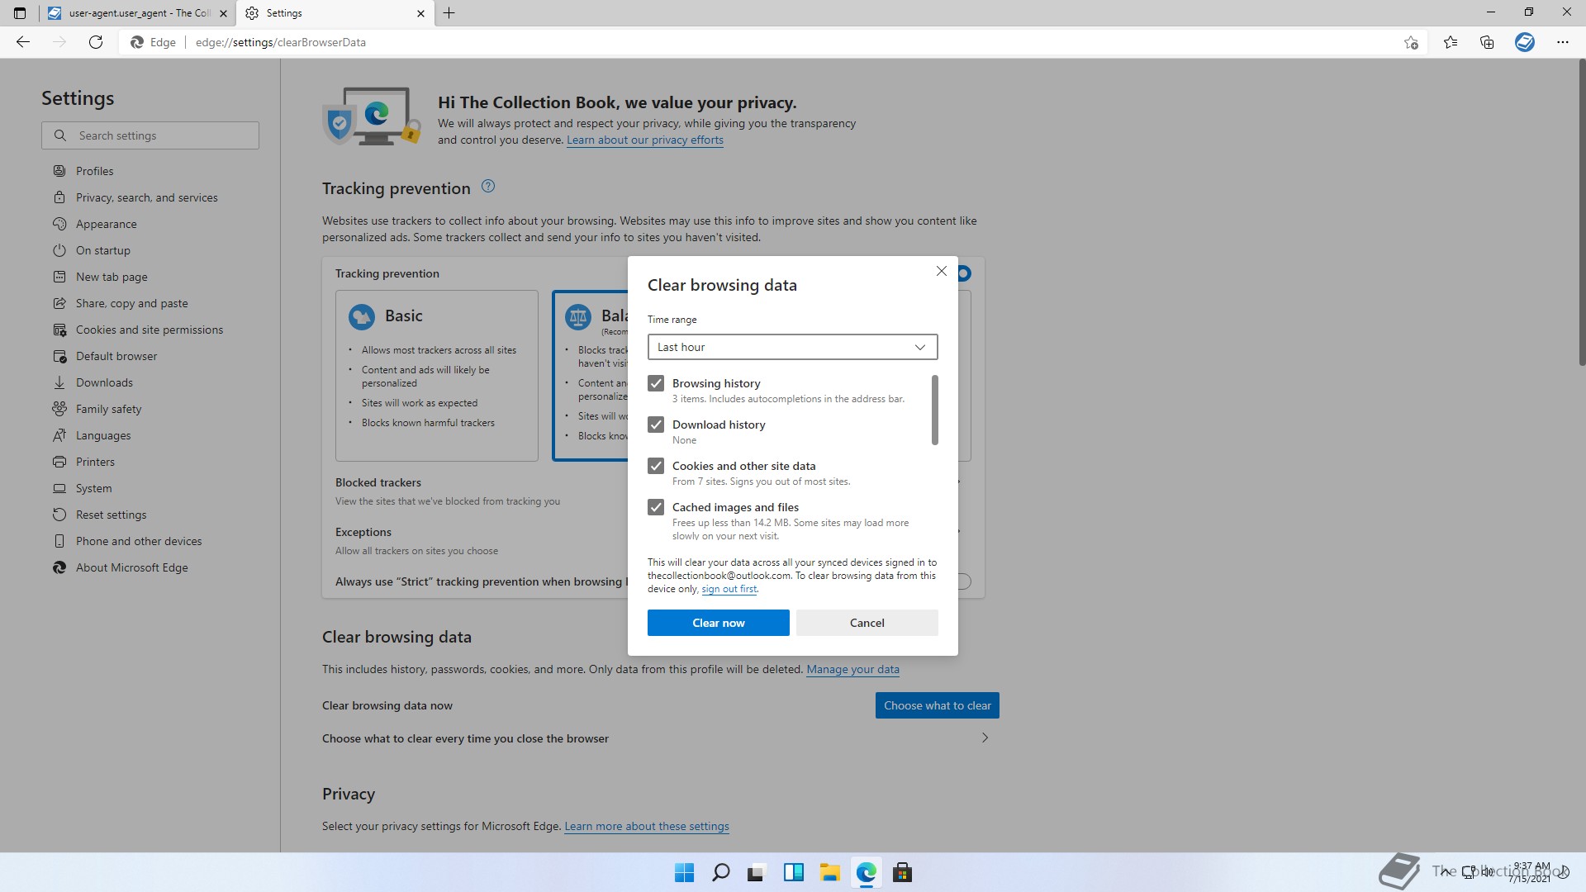
Task: Click Tracking prevention help question icon
Action: [x=488, y=187]
